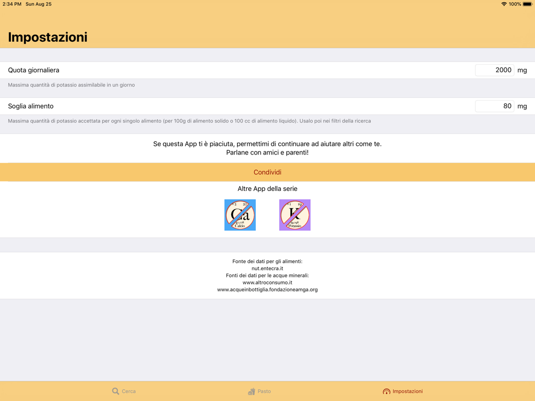Select the Impostazioni tab label

pos(407,391)
